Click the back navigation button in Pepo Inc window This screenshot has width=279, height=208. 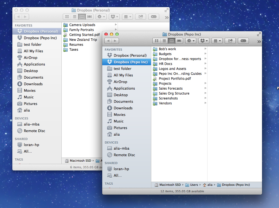[108, 41]
